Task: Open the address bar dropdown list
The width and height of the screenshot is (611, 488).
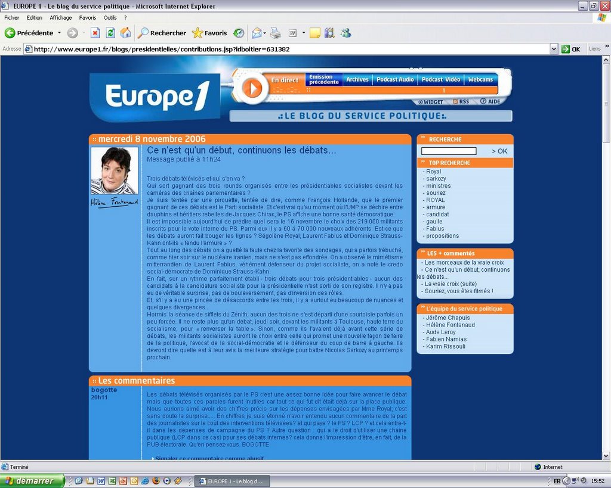Action: click(x=554, y=49)
